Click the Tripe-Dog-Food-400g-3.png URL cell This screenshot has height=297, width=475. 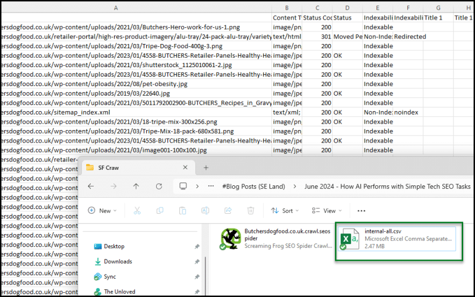pos(137,46)
